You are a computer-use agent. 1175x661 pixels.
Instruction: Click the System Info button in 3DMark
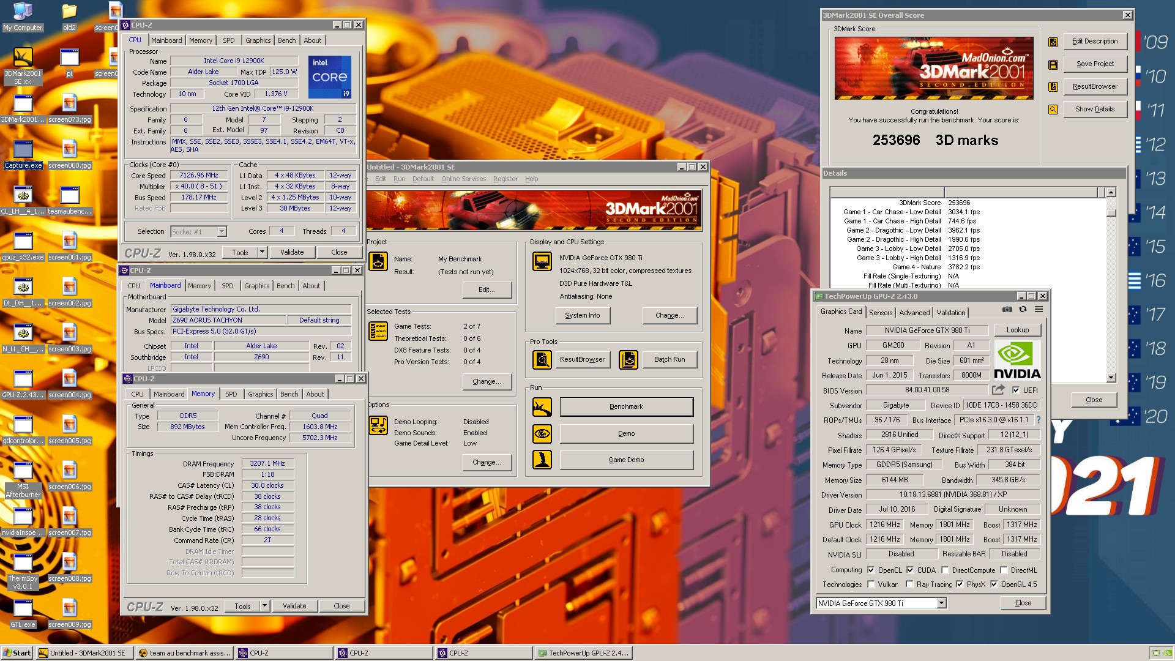(582, 316)
